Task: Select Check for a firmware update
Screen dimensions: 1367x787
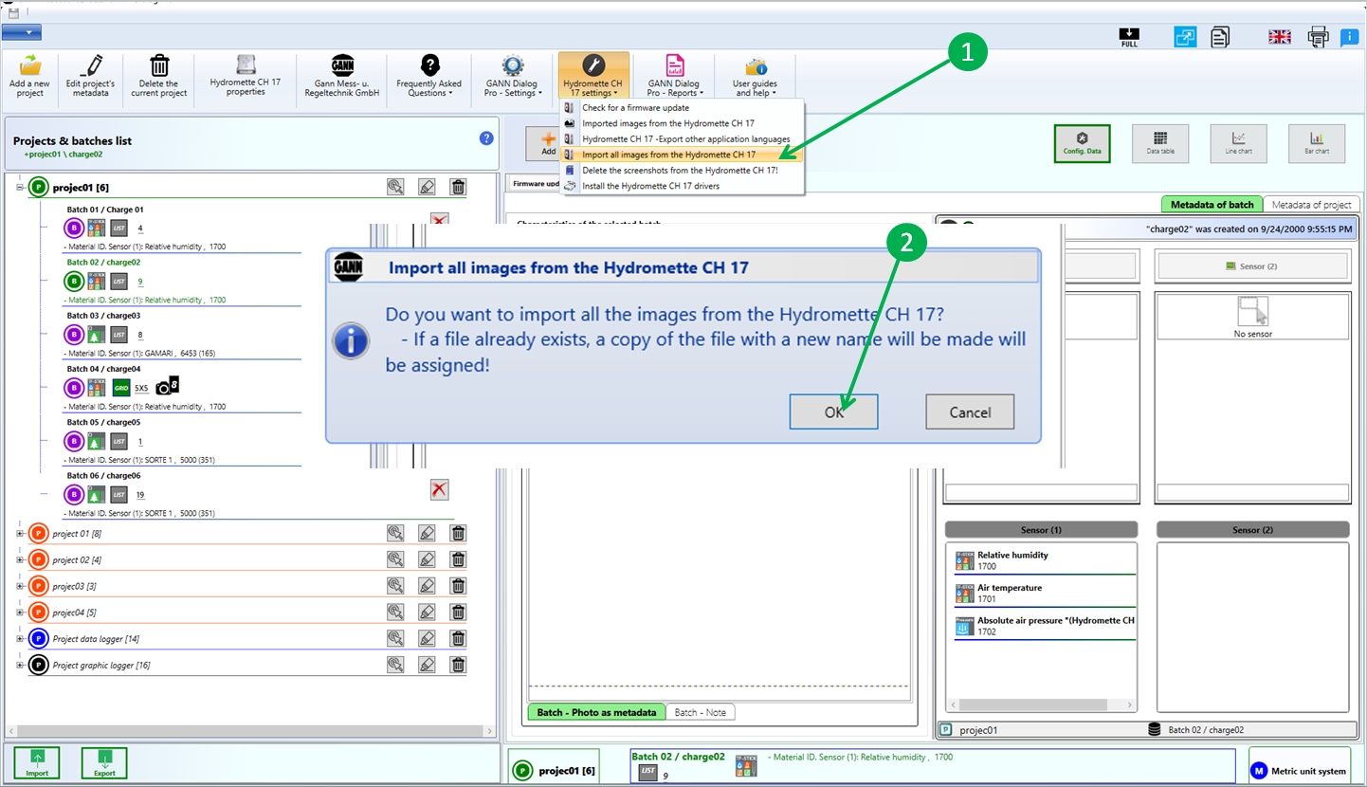Action: pyautogui.click(x=683, y=107)
